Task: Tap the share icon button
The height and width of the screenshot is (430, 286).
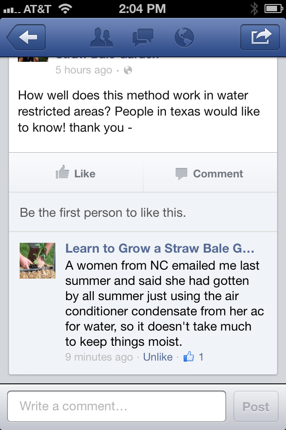Action: 260,38
